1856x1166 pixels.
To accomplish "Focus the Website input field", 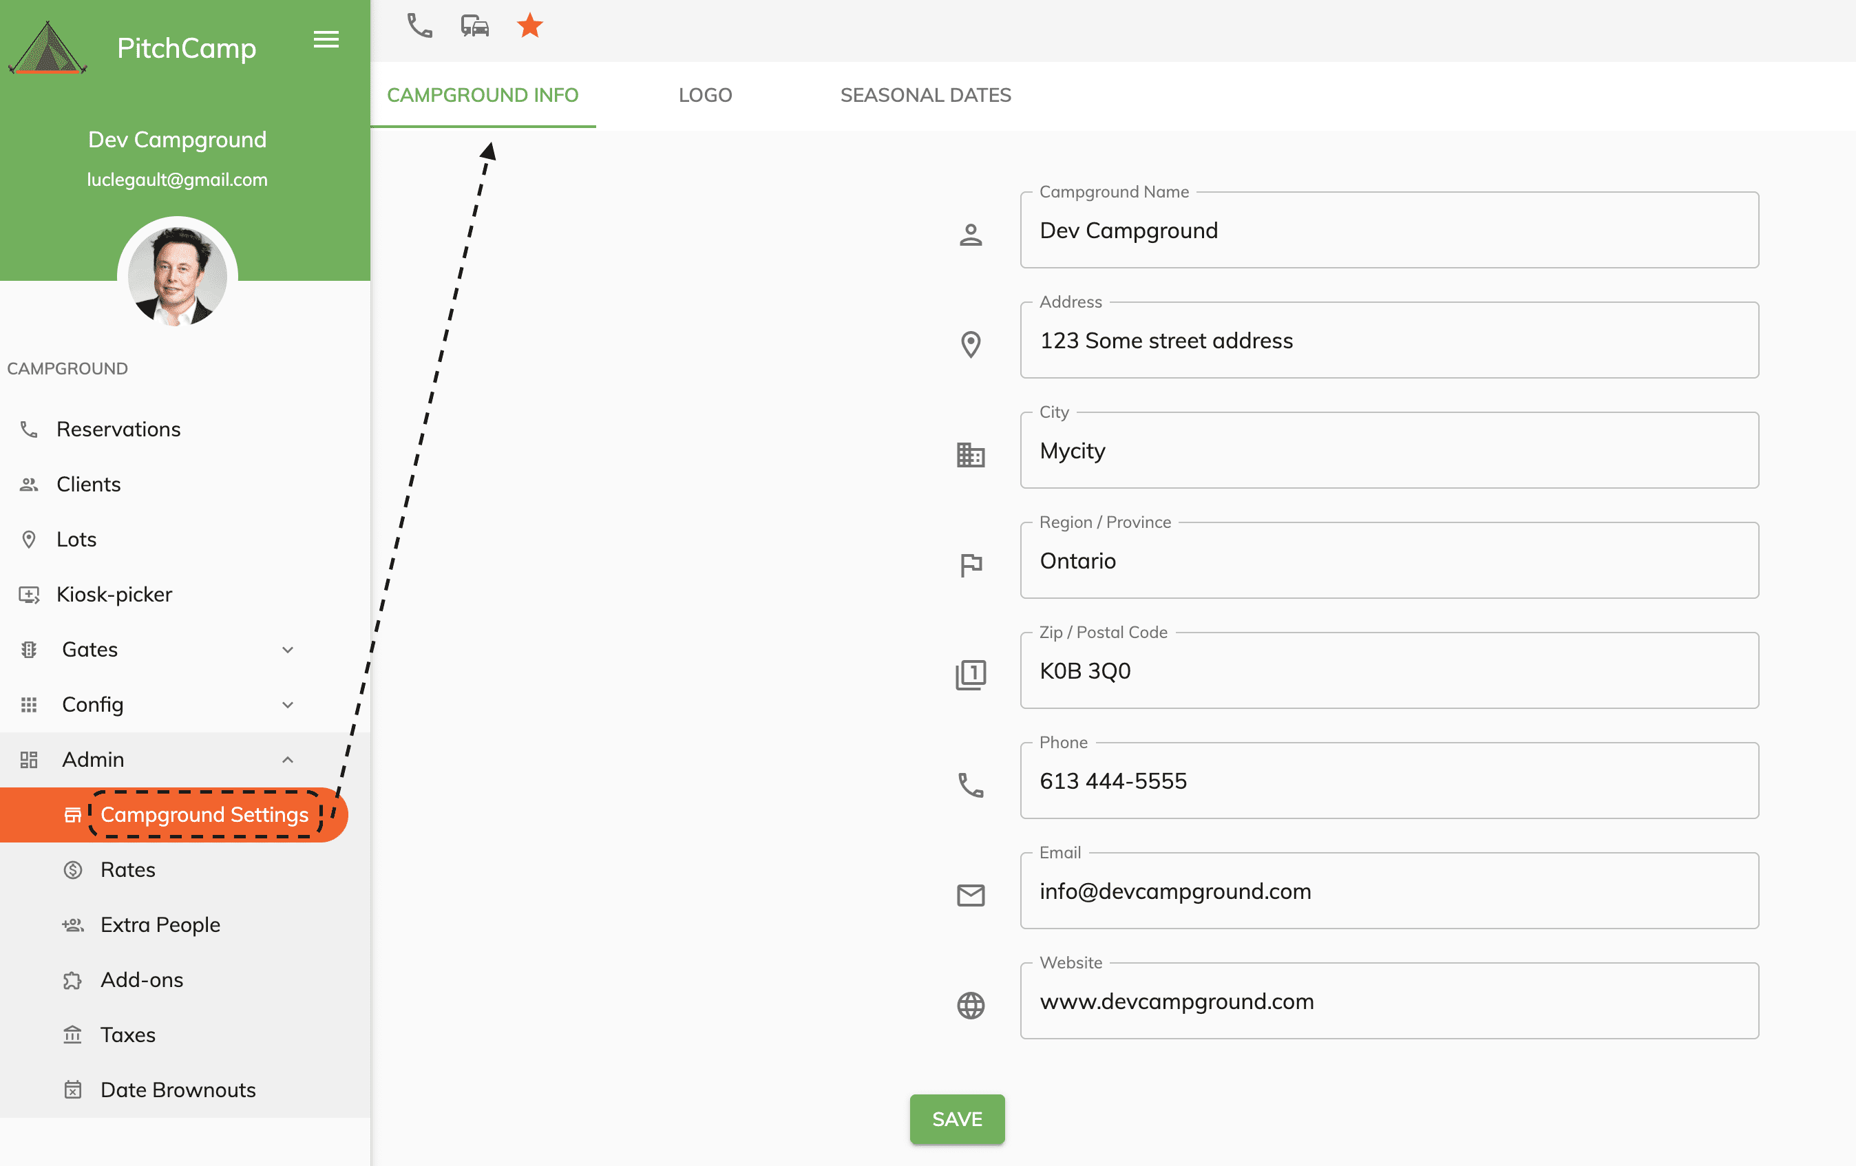I will pyautogui.click(x=1390, y=1002).
